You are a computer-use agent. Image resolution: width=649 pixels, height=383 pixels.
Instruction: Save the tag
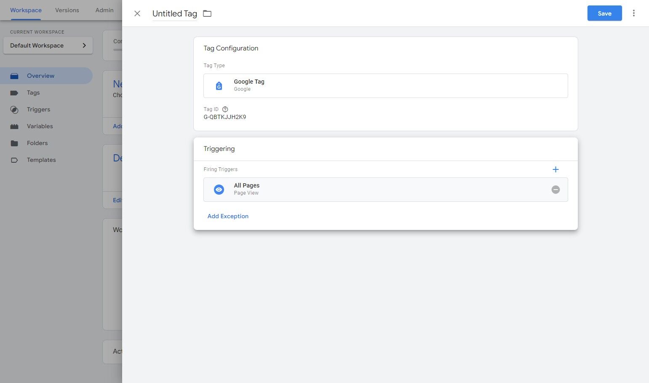pos(604,13)
